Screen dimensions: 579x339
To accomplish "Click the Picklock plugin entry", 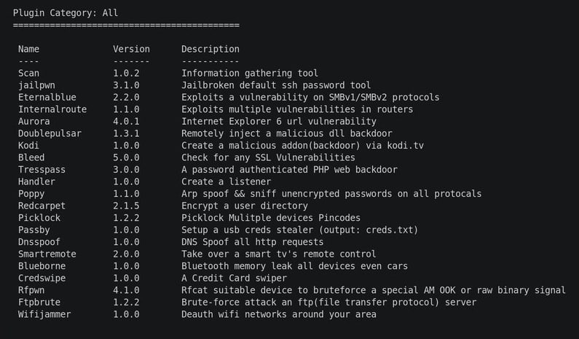I will (x=39, y=218).
